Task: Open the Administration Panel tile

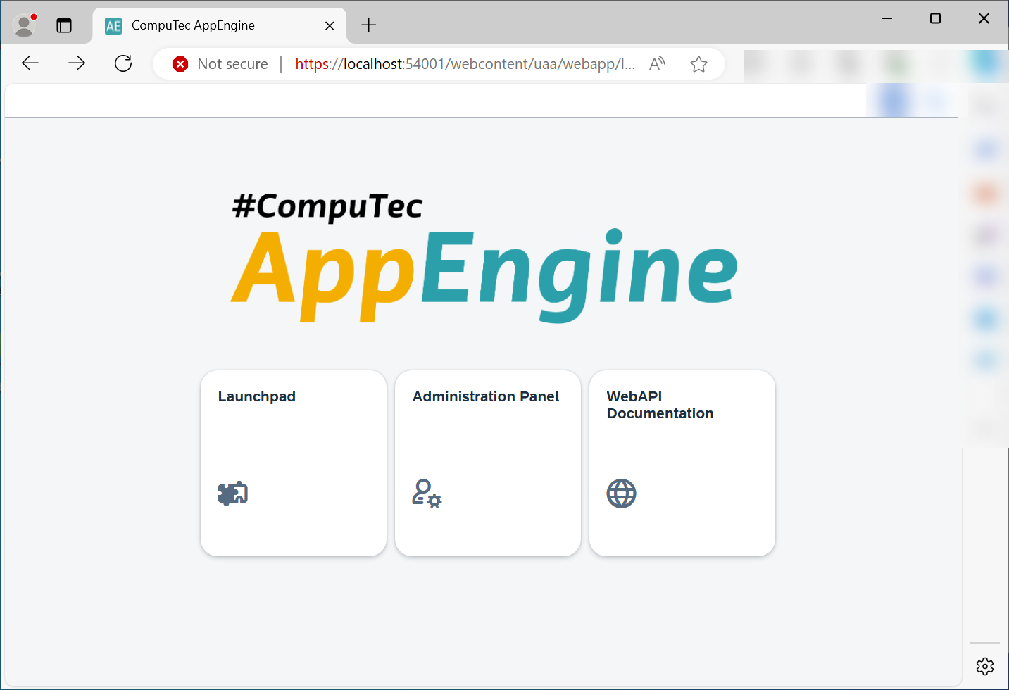Action: tap(488, 463)
